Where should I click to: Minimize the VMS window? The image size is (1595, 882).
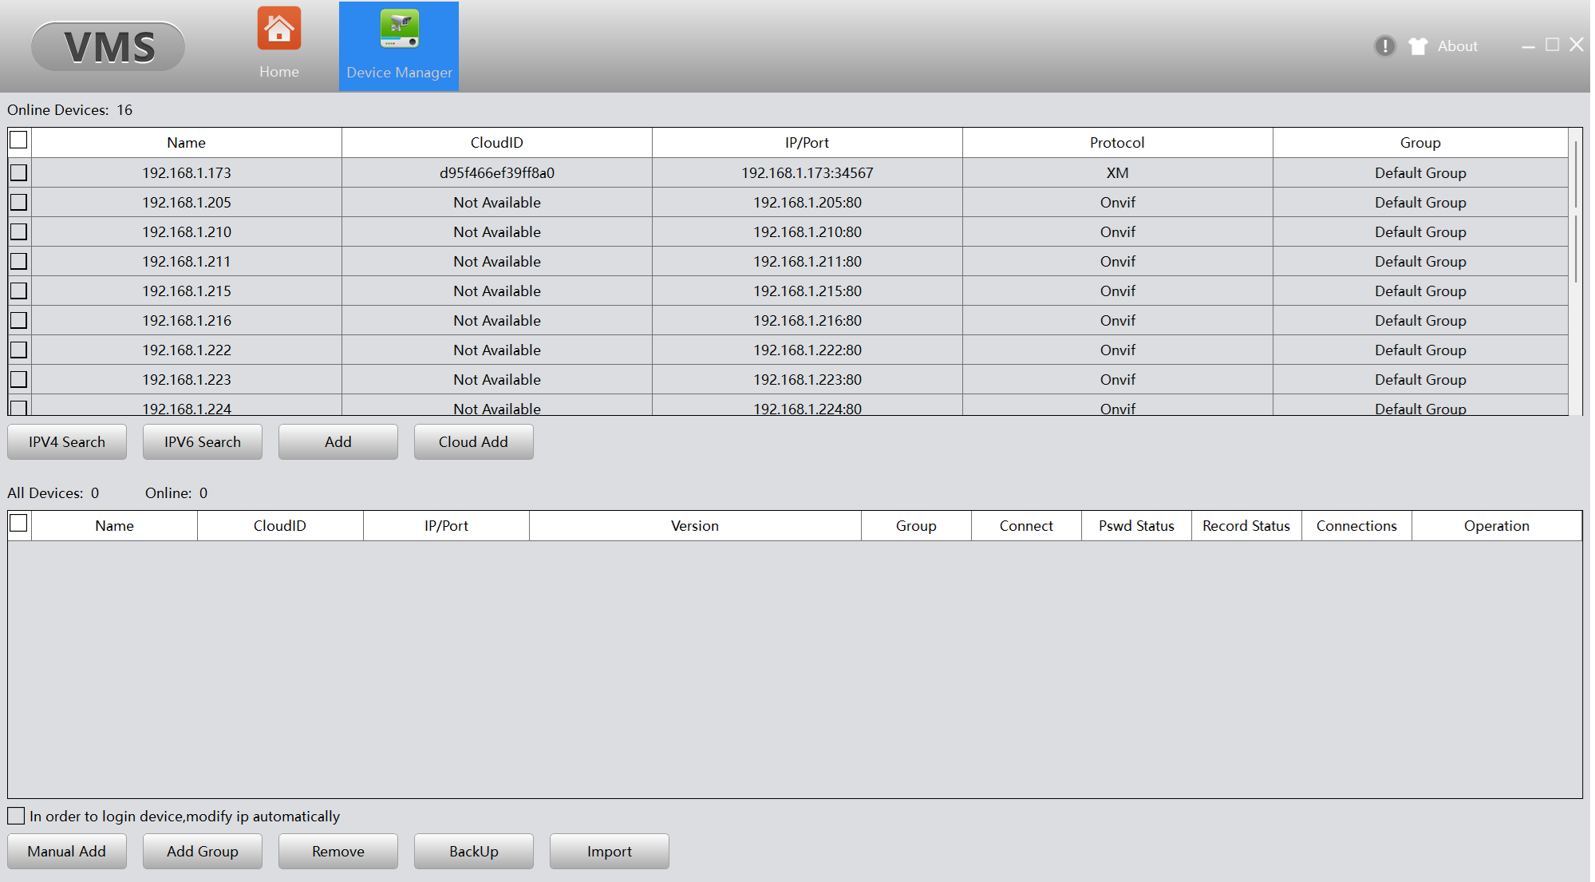point(1528,46)
